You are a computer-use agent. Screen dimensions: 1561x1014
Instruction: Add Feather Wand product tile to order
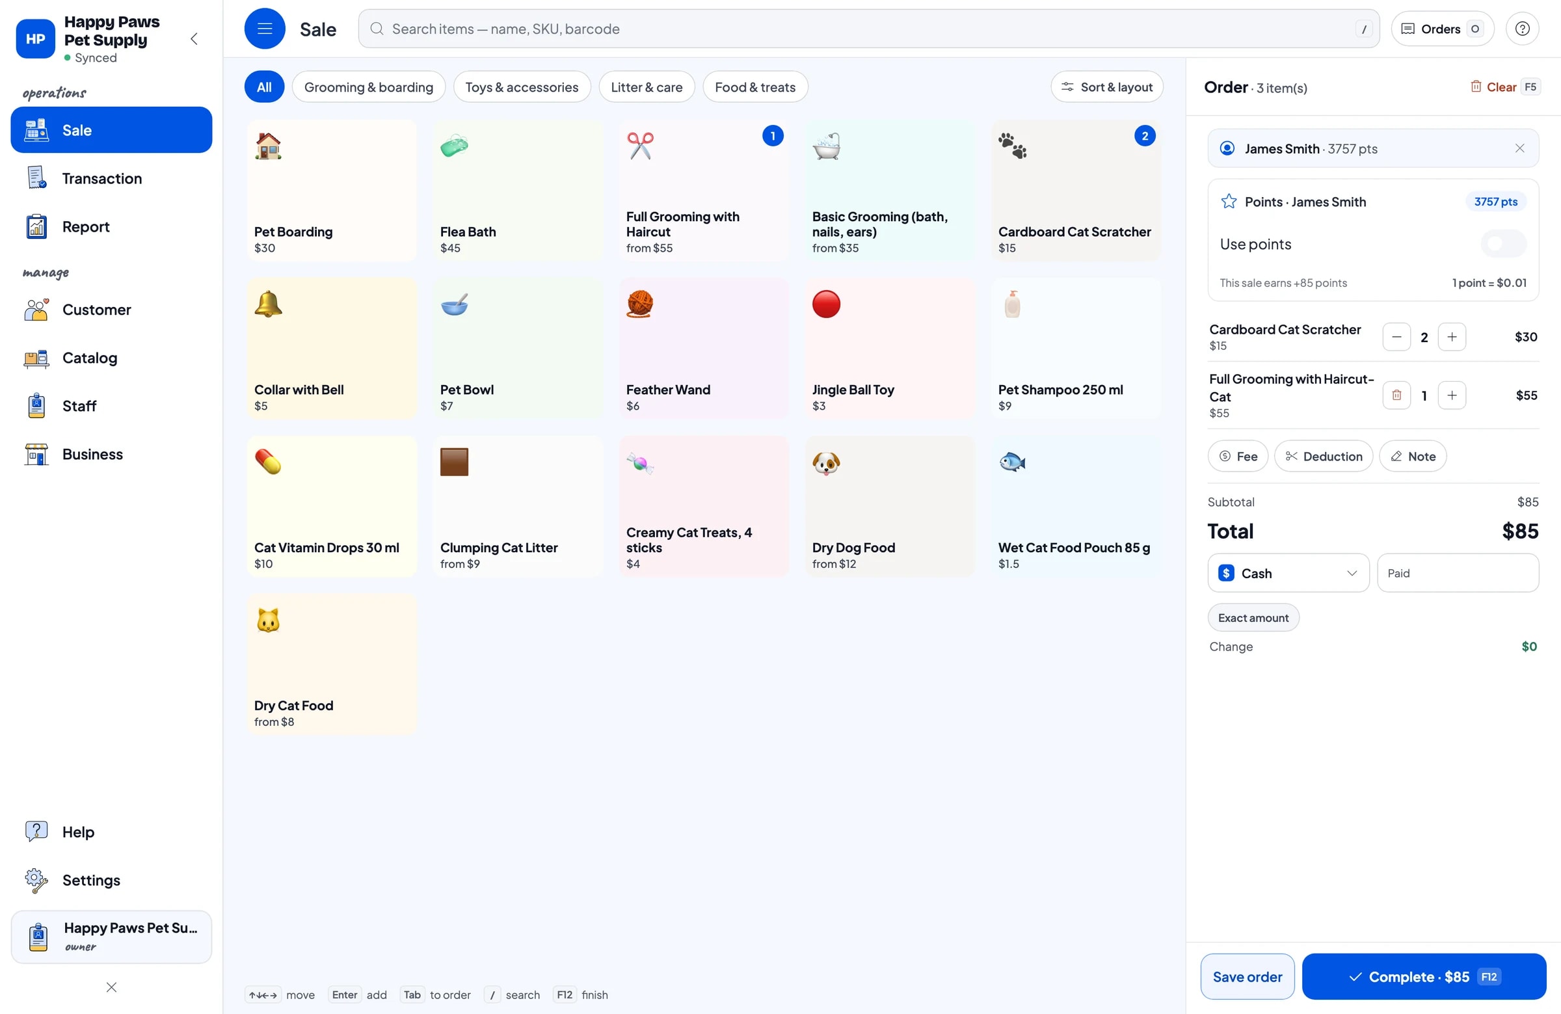pyautogui.click(x=704, y=349)
